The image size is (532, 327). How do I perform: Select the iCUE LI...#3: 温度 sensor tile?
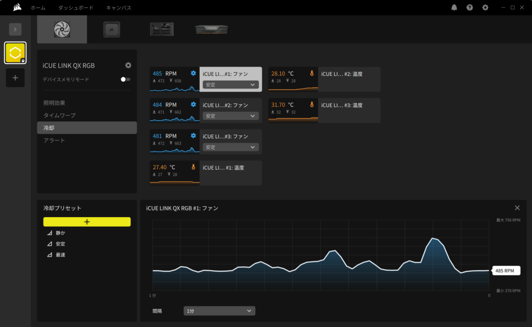coord(325,110)
